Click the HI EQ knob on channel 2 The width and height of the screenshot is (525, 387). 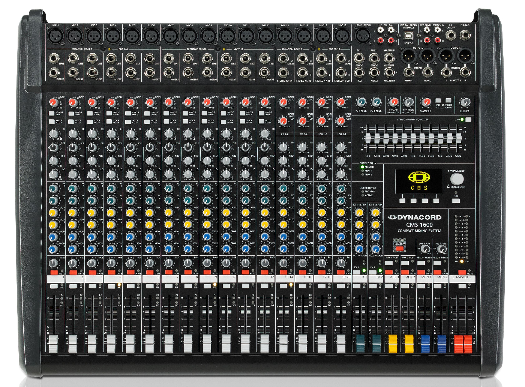pos(73,134)
